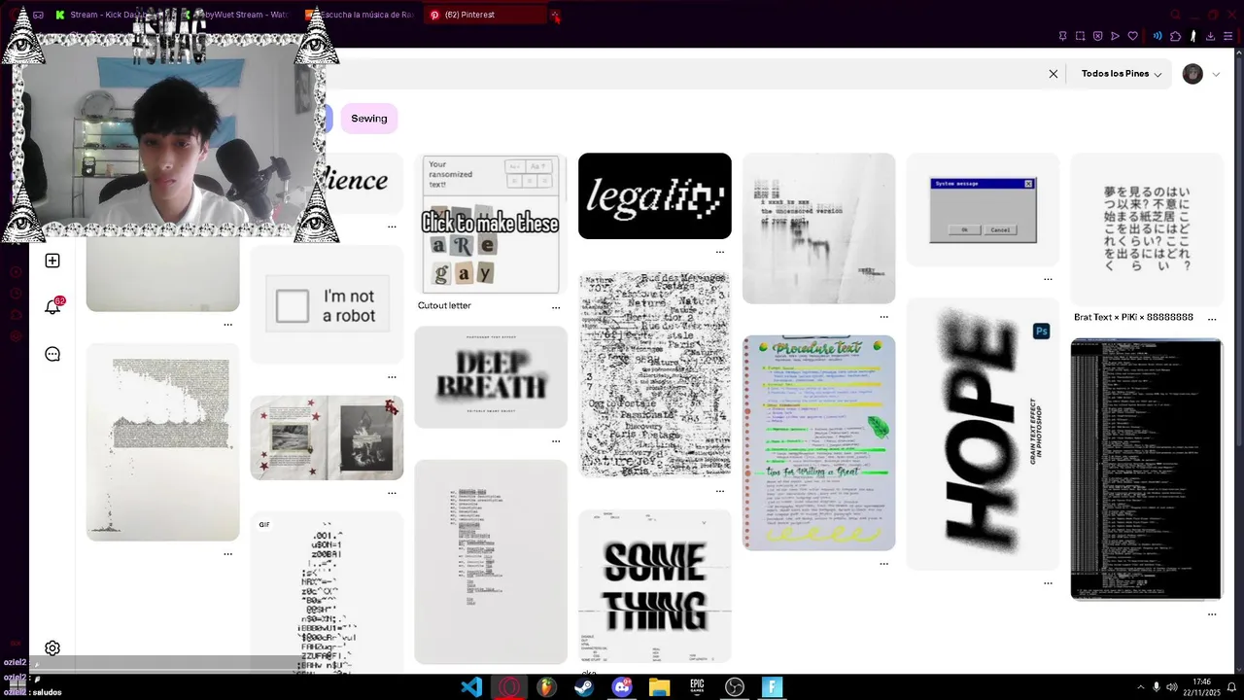Open the volume control in system tray
The width and height of the screenshot is (1244, 700).
(1172, 687)
